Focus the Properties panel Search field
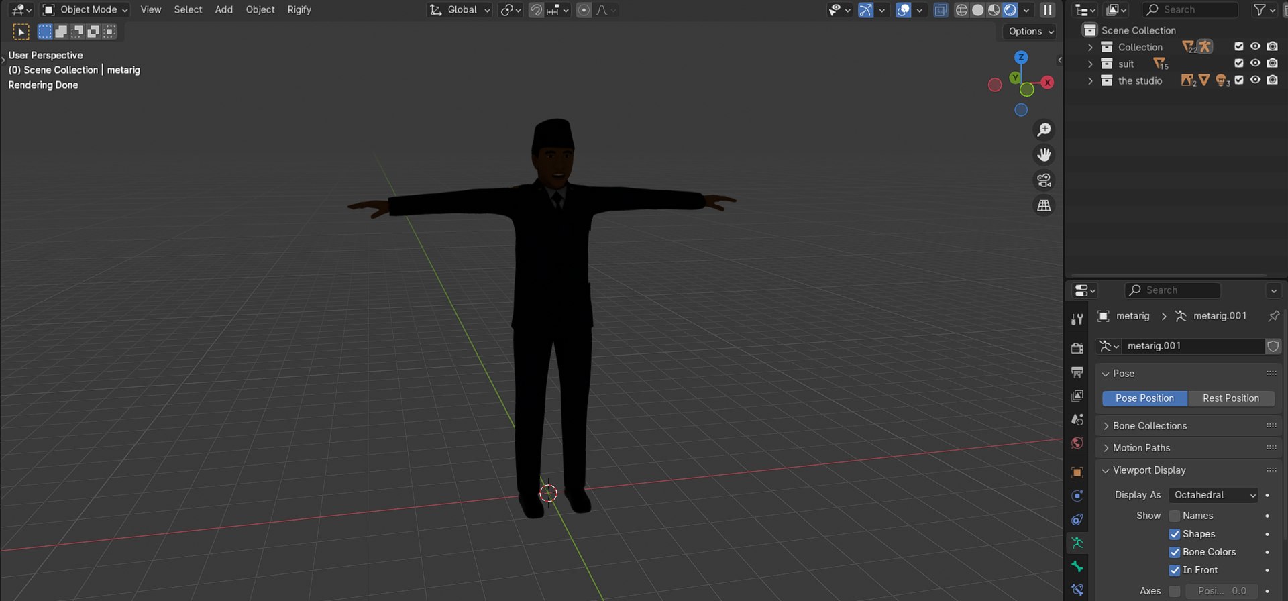Viewport: 1288px width, 601px height. point(1172,290)
